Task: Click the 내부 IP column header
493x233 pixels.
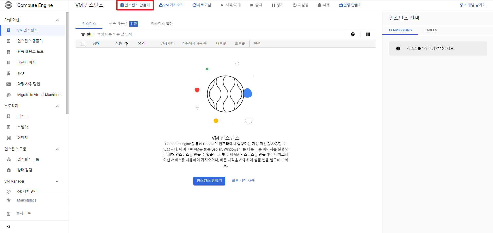Action: [x=221, y=44]
